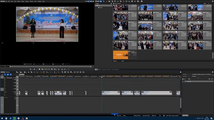Toggle the PLR/REC player mode switch

(x=88, y=1)
